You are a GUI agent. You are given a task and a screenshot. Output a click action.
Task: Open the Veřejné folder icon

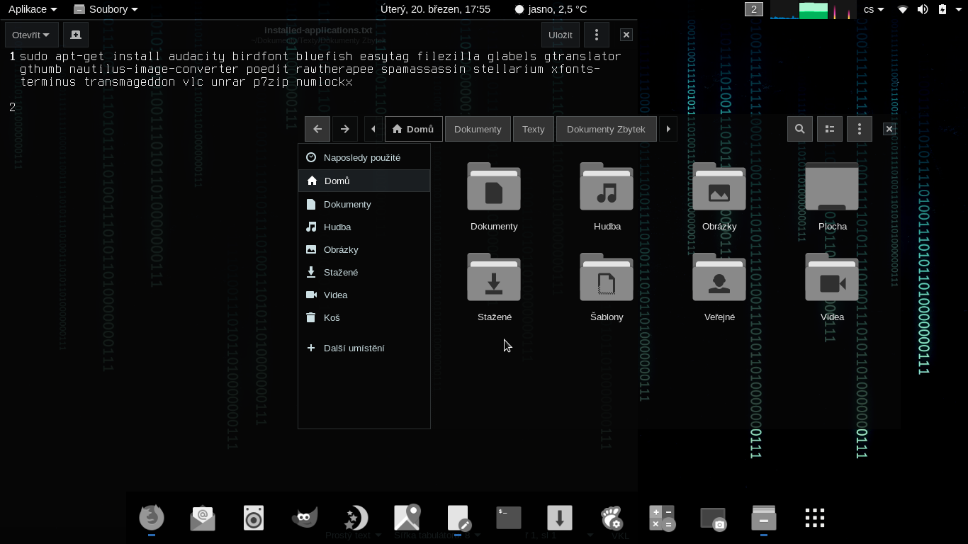pos(719,278)
